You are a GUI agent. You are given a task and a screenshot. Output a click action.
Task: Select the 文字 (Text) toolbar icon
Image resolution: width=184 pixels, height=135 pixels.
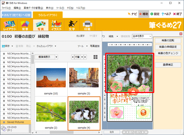[x=72, y=25]
